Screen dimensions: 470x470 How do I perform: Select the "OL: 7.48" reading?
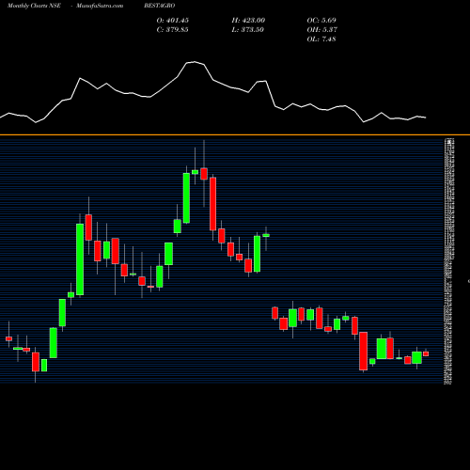(x=321, y=39)
